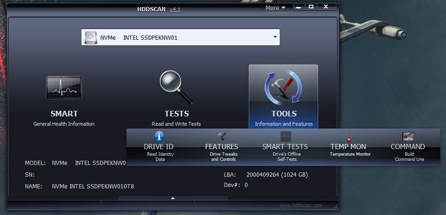Maximize the HDDSCAN window
The width and height of the screenshot is (446, 215).
(311, 7)
